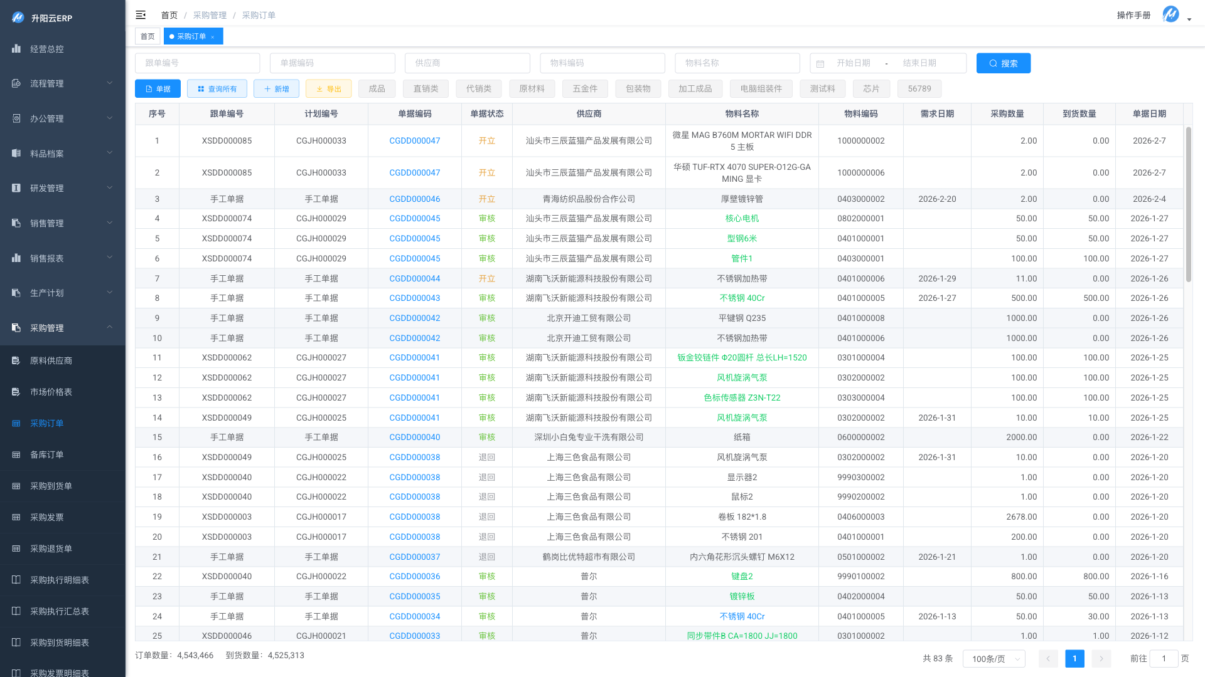Toggle the 五金件 category filter

tap(584, 89)
